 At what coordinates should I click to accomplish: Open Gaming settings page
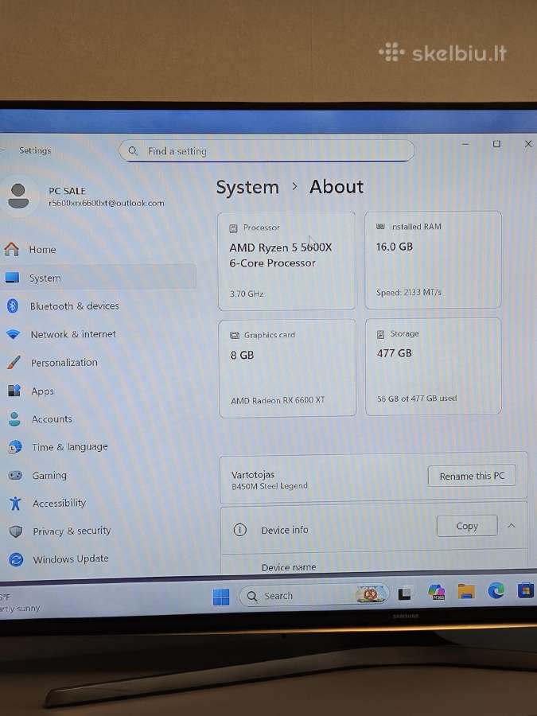[98, 476]
